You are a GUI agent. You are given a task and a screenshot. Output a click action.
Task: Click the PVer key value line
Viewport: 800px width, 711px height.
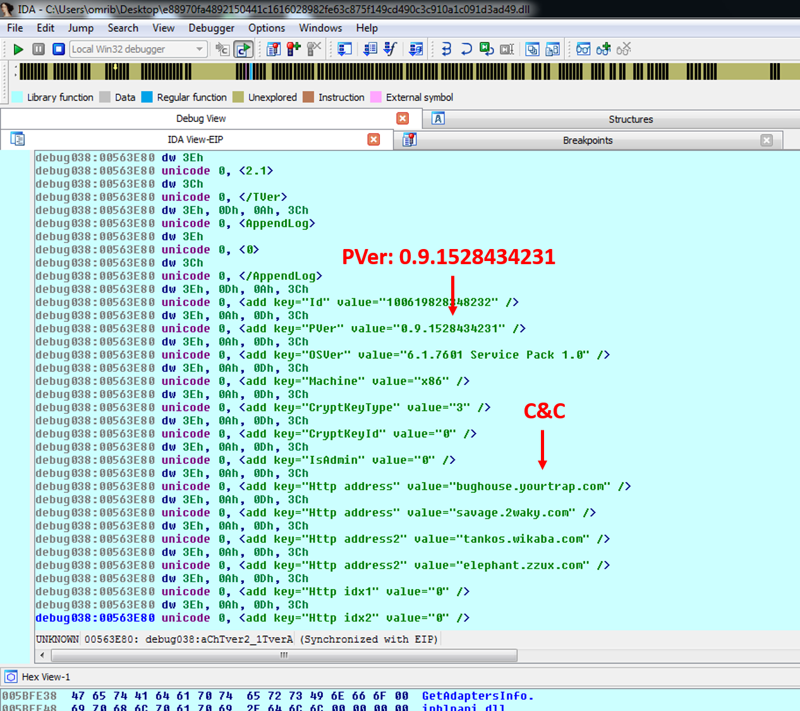point(281,329)
